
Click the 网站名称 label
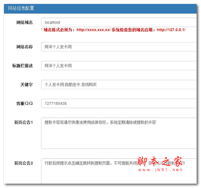pyautogui.click(x=25, y=47)
